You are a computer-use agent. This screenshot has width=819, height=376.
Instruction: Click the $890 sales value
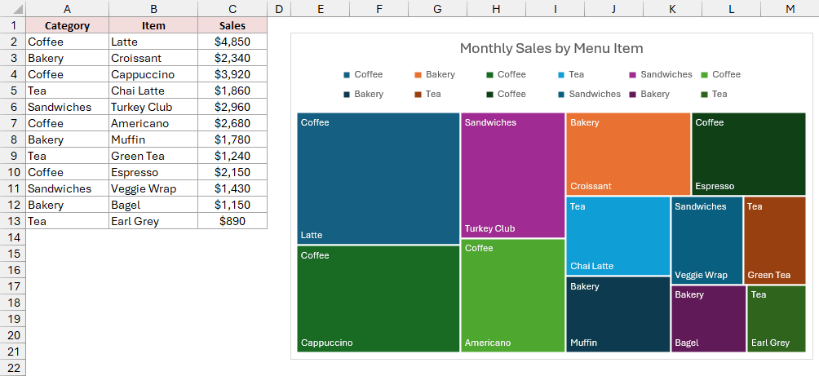[232, 221]
